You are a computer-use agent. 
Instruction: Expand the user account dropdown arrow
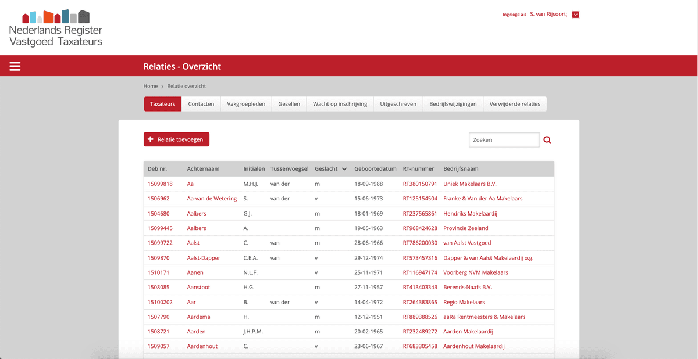click(575, 15)
